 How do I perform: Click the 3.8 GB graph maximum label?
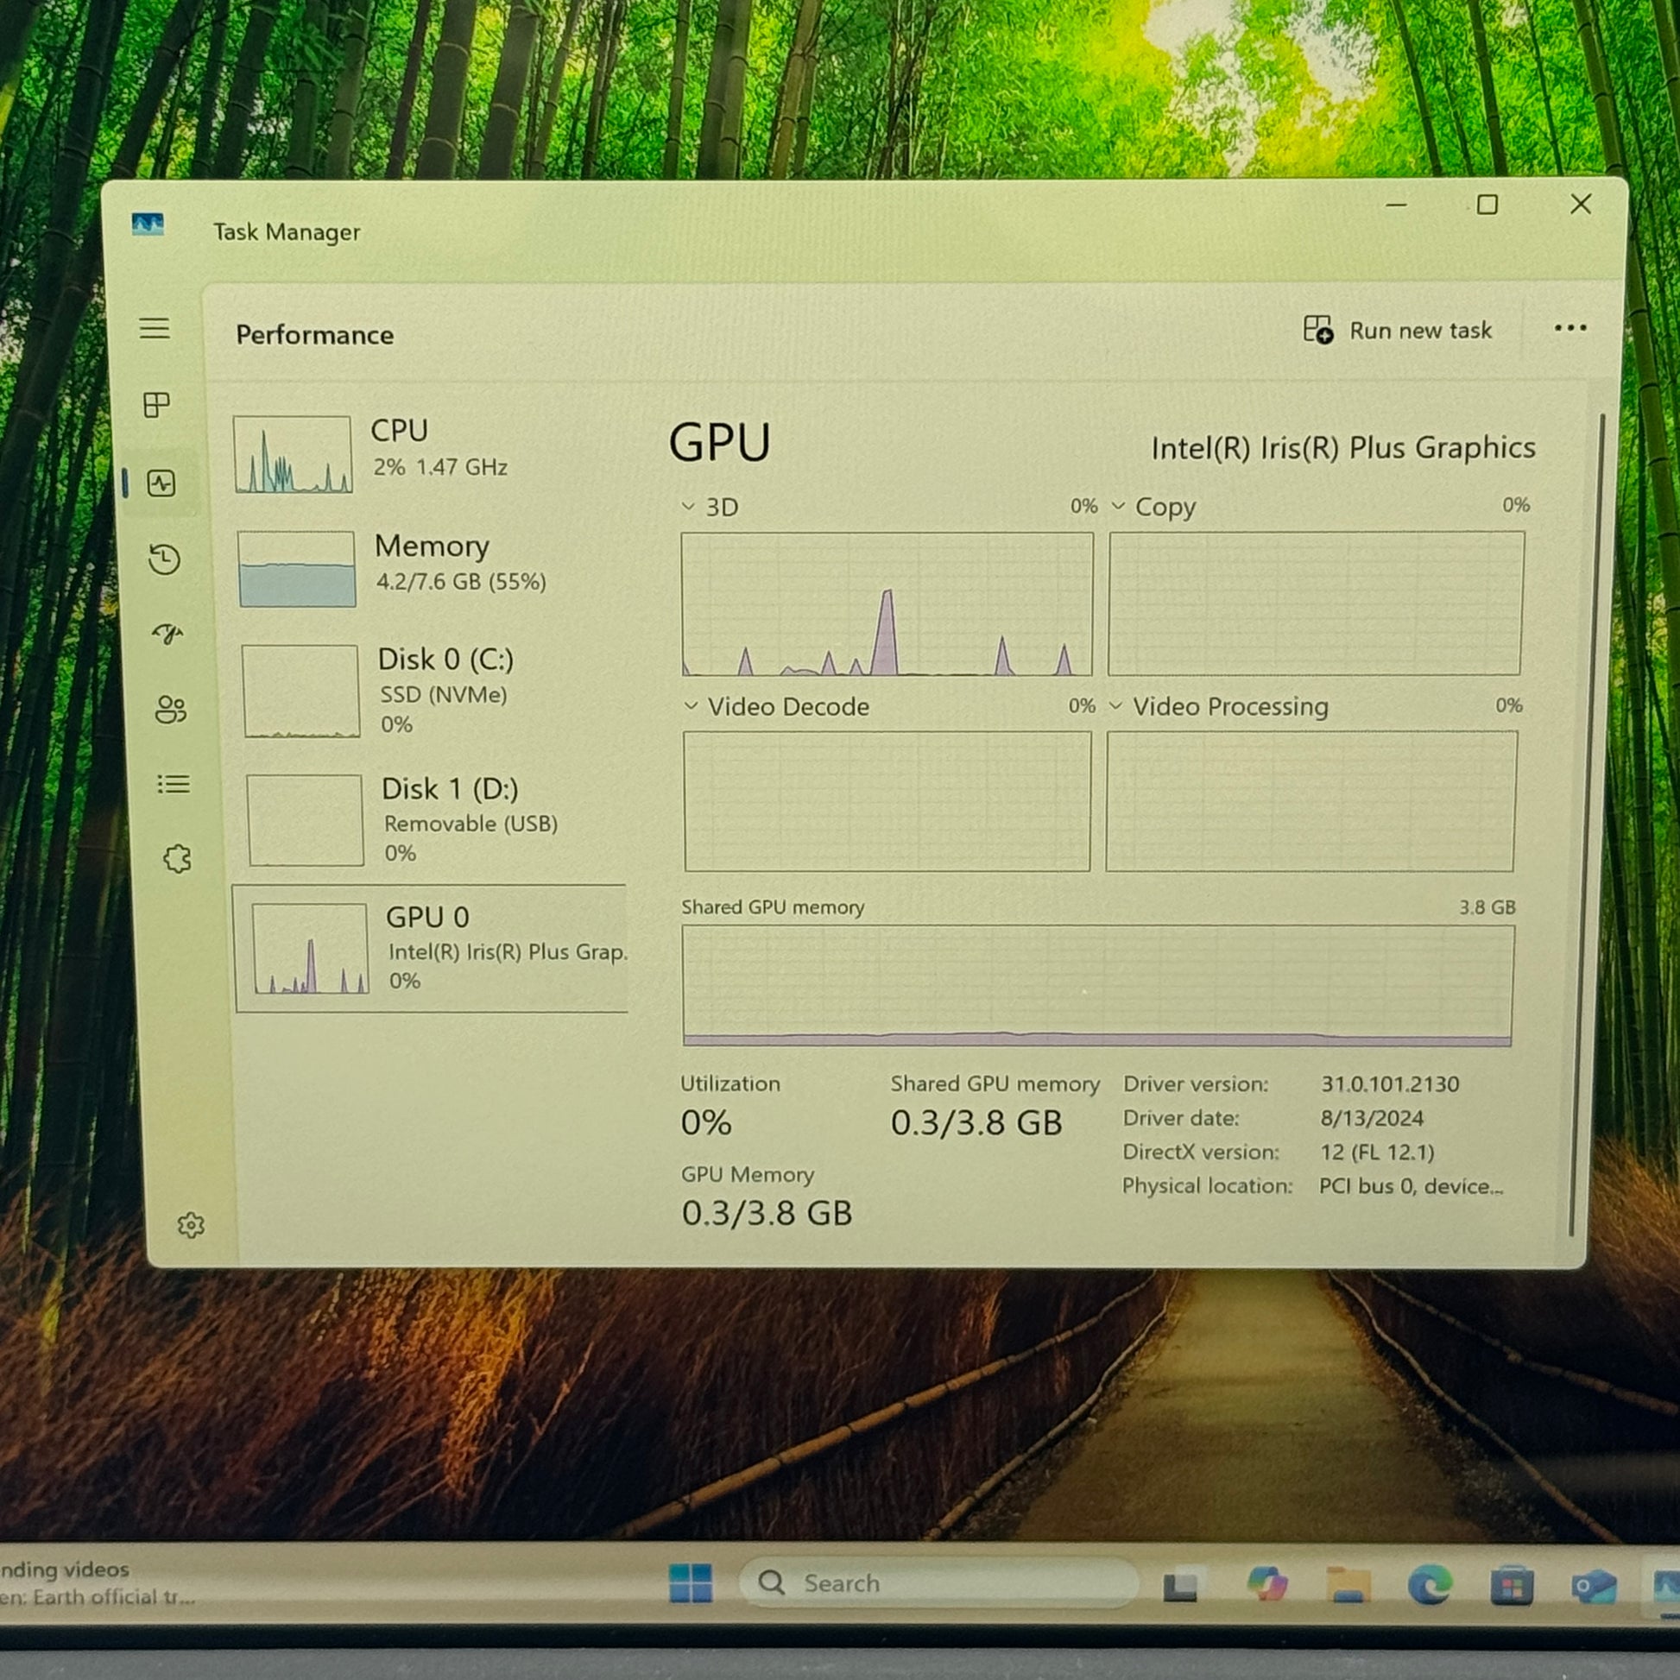click(1487, 907)
